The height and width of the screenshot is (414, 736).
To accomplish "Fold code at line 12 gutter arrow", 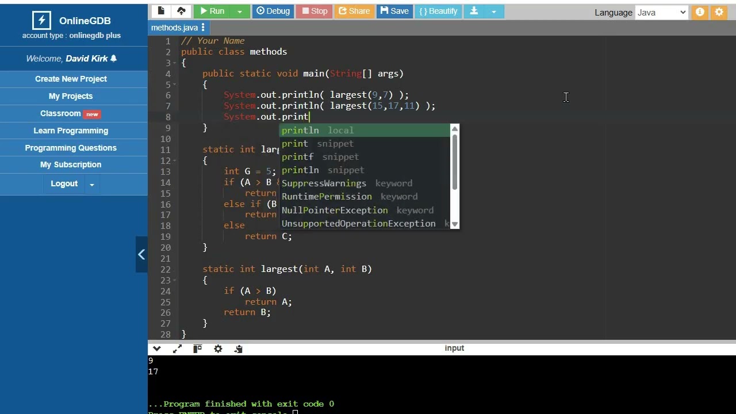I will tap(175, 160).
